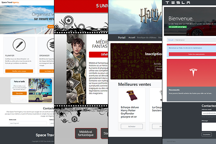The width and height of the screenshot is (216, 144).
Task: Click the red 'Défini' button under Médiéval Fantastique
Action: pyautogui.click(x=98, y=55)
